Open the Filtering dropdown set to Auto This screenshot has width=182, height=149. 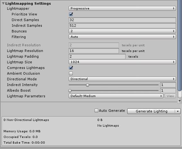coord(122,37)
